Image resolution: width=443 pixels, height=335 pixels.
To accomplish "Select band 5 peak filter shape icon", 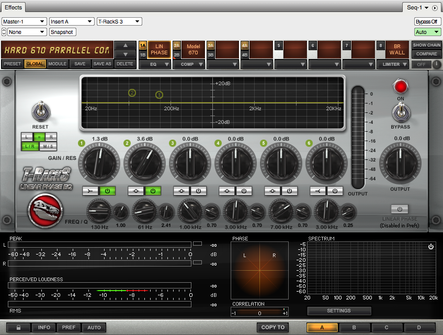I will point(272,191).
